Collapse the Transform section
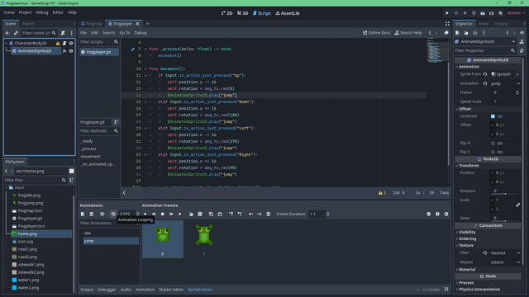 pyautogui.click(x=469, y=166)
